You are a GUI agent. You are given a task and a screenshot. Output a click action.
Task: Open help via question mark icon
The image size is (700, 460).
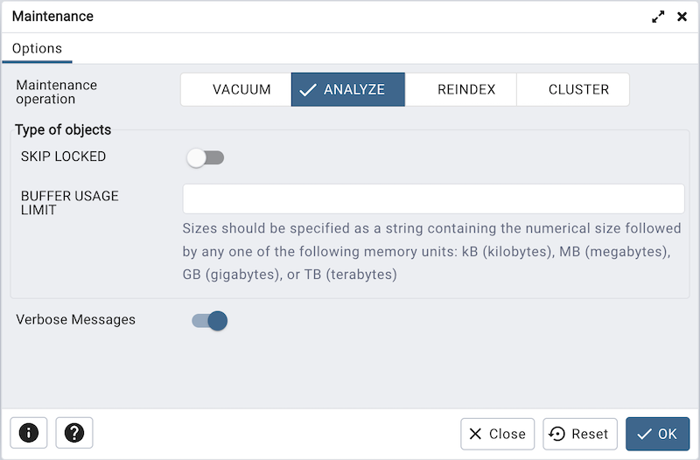coord(74,433)
